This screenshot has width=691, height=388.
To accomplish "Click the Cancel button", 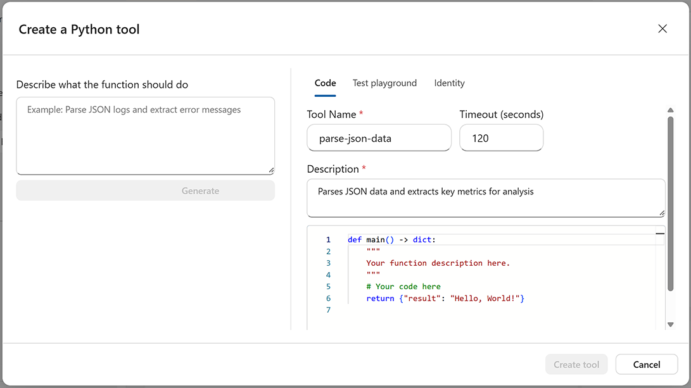I will [646, 364].
